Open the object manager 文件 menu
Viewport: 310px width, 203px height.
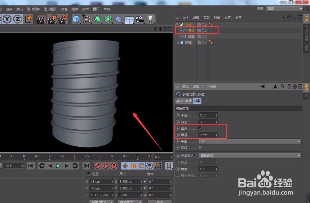pyautogui.click(x=185, y=18)
